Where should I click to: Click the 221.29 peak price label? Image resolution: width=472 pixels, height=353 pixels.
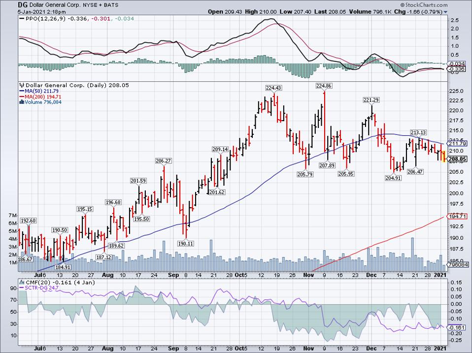click(371, 100)
